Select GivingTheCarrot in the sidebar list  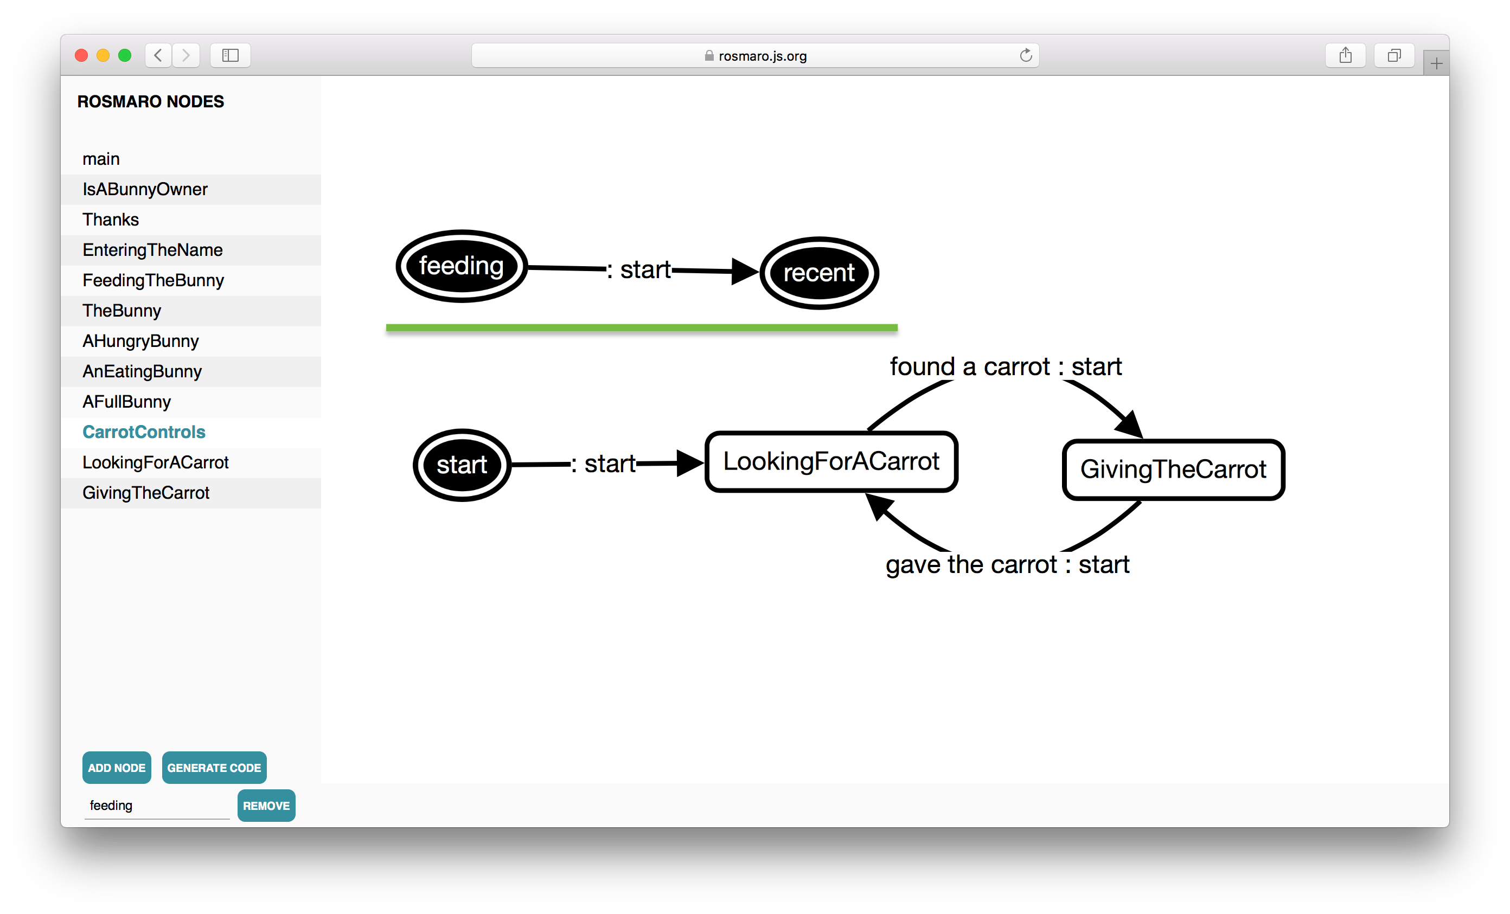[190, 493]
